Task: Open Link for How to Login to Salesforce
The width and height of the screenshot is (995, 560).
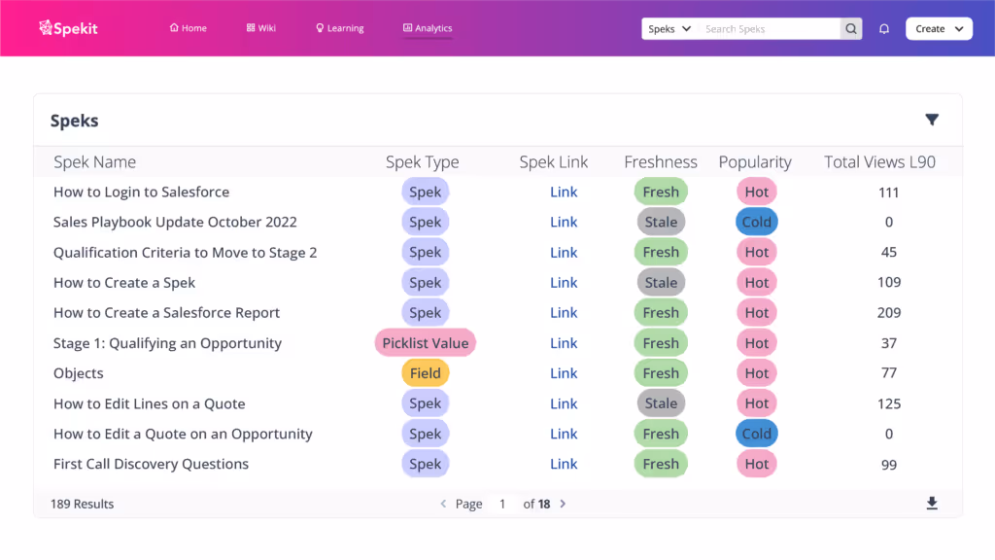Action: 564,192
